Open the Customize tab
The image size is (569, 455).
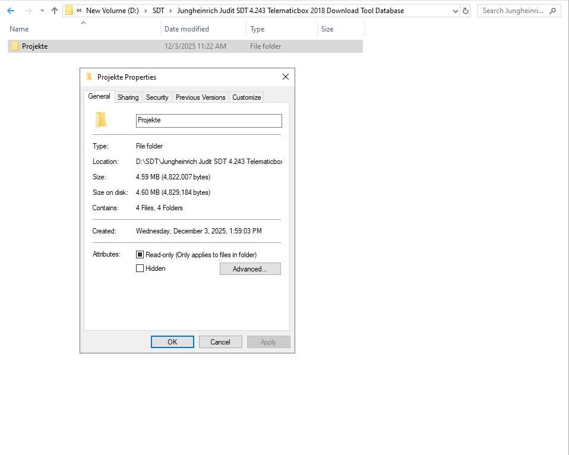point(246,97)
